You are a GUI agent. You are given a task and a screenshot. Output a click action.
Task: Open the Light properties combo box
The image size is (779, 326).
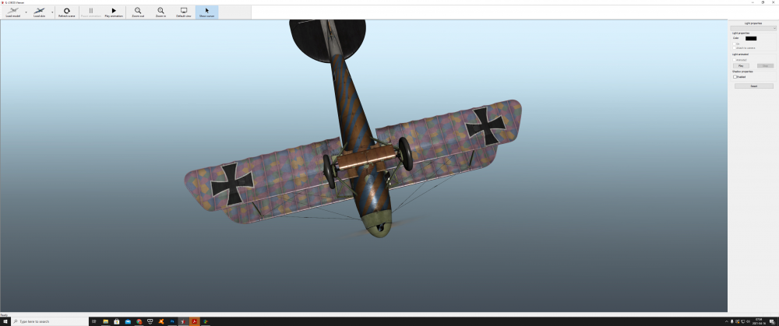point(753,28)
